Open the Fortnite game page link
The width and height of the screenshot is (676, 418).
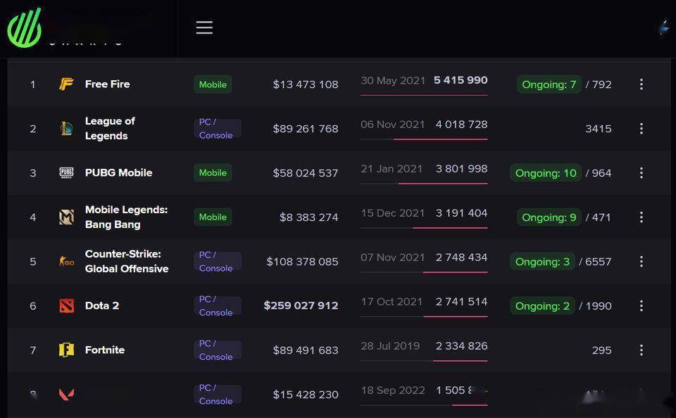pos(105,350)
